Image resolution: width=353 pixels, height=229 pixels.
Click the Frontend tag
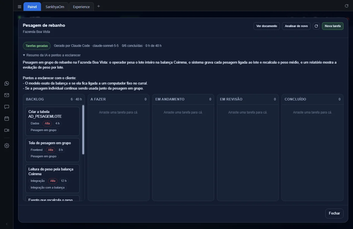[37, 150]
